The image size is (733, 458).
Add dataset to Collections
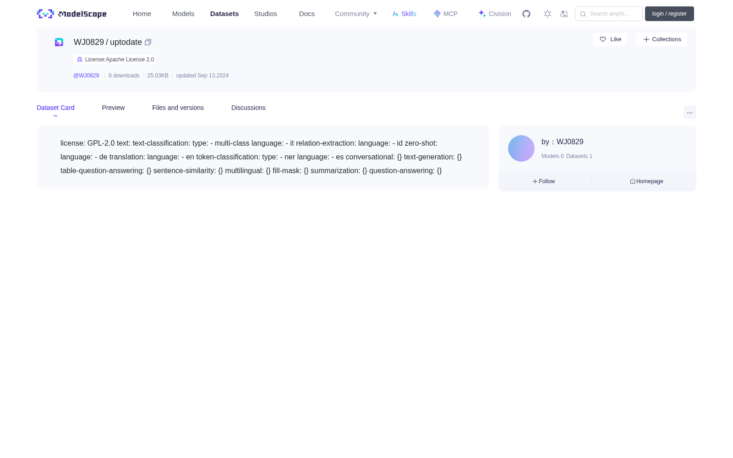point(662,39)
